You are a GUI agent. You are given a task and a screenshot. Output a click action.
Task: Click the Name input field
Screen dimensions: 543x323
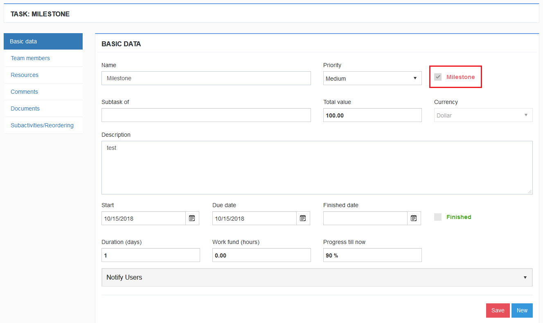coord(206,78)
